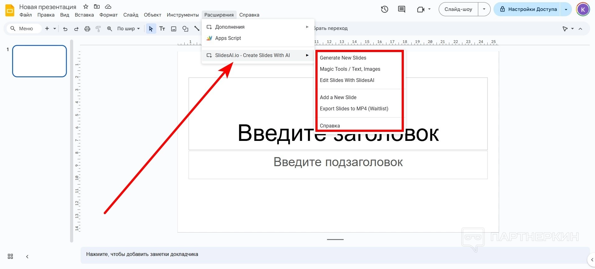Open the slideshow options dropdown arrow
This screenshot has width=595, height=269.
(x=484, y=9)
